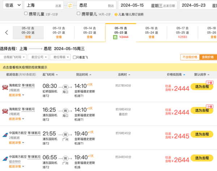
Task: Open the airline company filter dropdown
Action: (38, 57)
